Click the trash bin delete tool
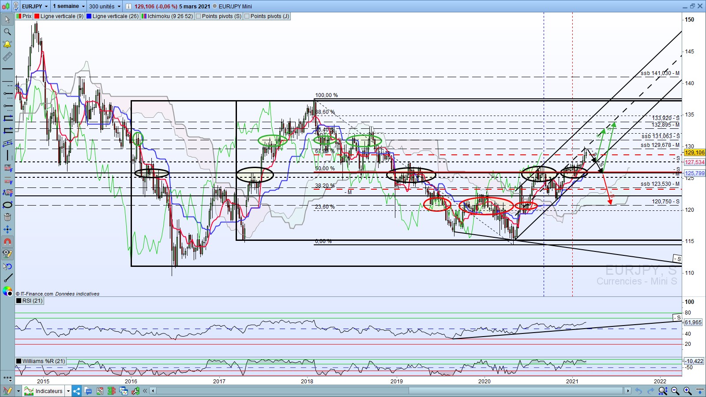The image size is (706, 397). pyautogui.click(x=8, y=217)
